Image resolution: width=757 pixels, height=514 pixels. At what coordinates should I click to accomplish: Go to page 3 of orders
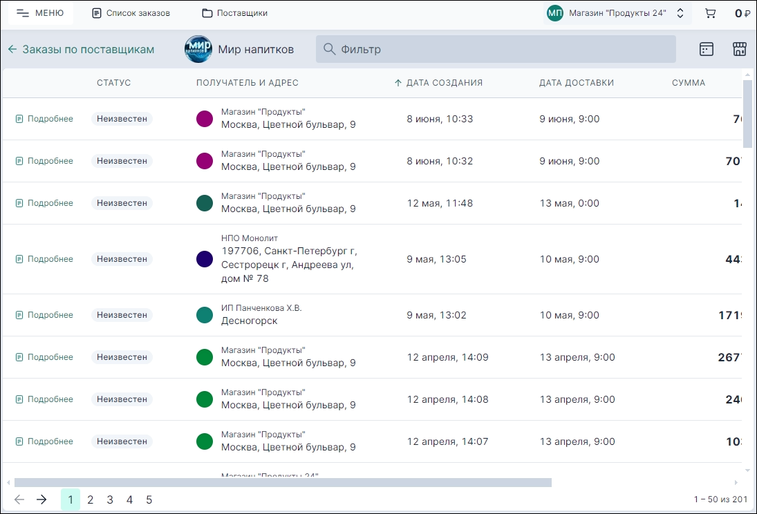point(110,499)
